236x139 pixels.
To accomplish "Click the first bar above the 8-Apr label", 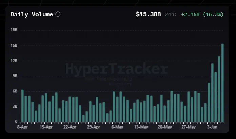I will (x=22, y=106).
